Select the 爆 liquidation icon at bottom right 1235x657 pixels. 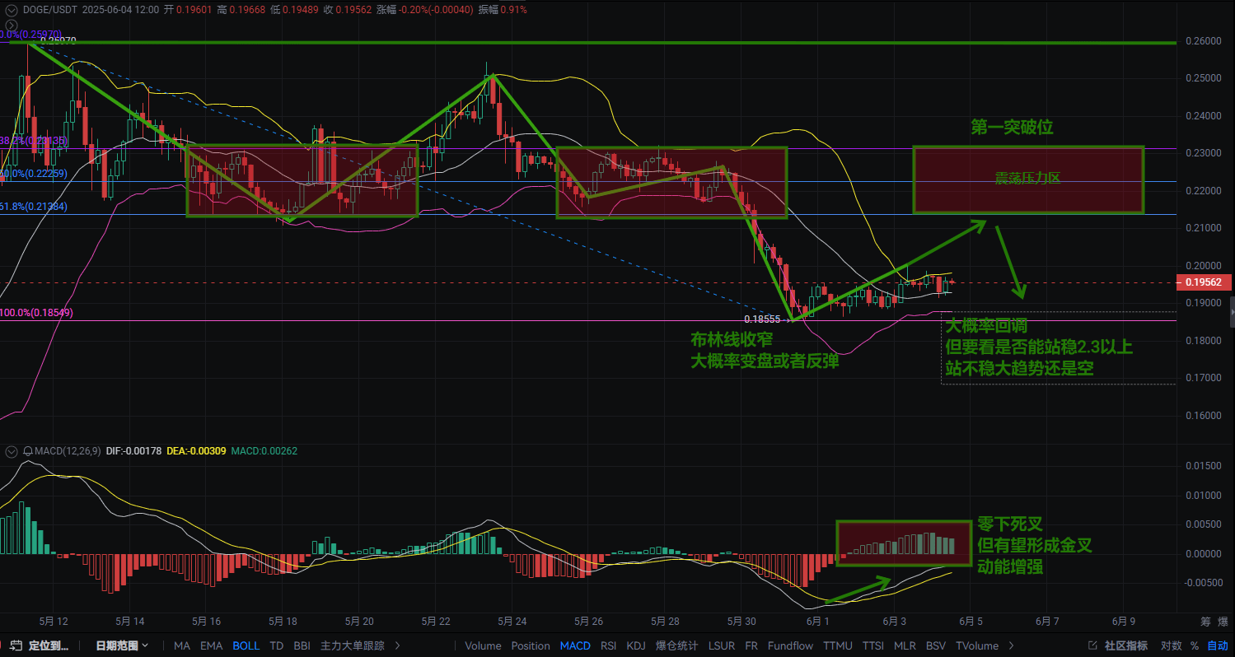1222,622
